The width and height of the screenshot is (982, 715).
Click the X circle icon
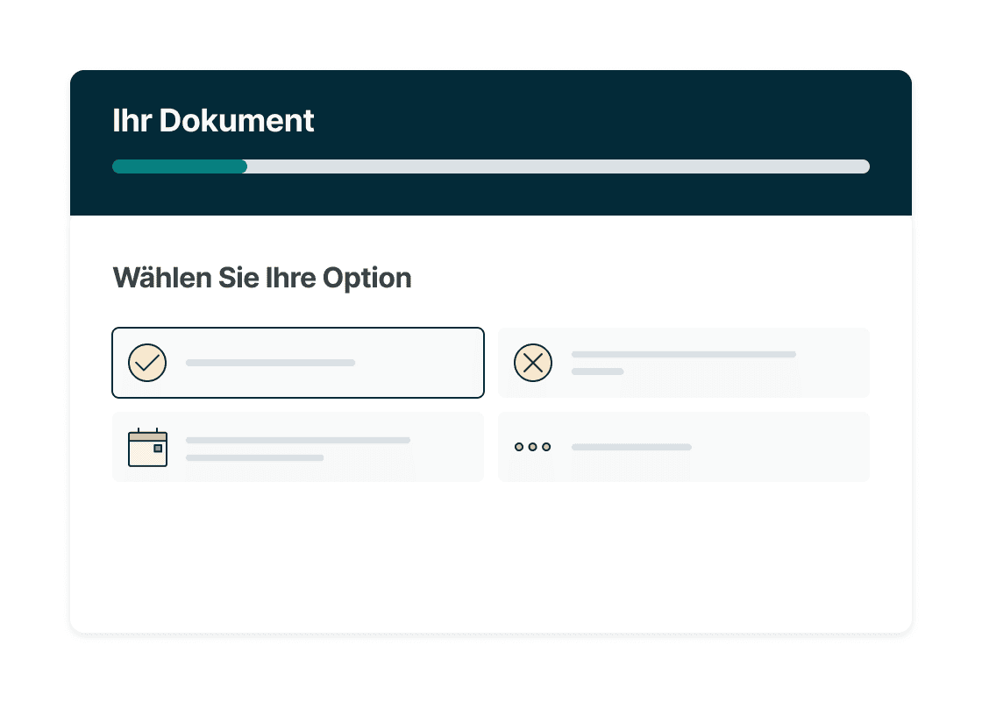[533, 363]
